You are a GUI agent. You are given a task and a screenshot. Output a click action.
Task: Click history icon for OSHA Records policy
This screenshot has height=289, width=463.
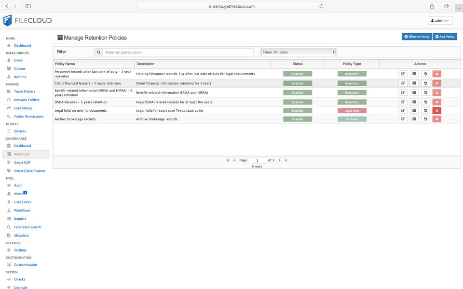pos(425,102)
